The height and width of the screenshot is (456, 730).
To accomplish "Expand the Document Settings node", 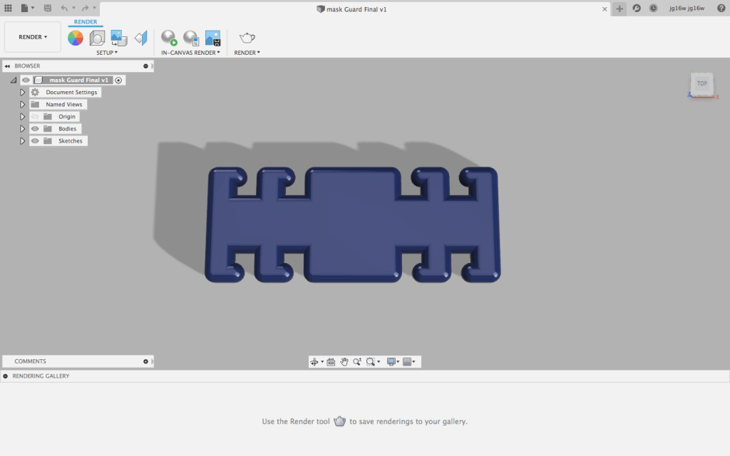I will (x=23, y=93).
